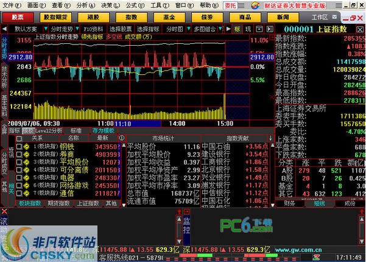Click the red box icon above 监控

(x=186, y=212)
